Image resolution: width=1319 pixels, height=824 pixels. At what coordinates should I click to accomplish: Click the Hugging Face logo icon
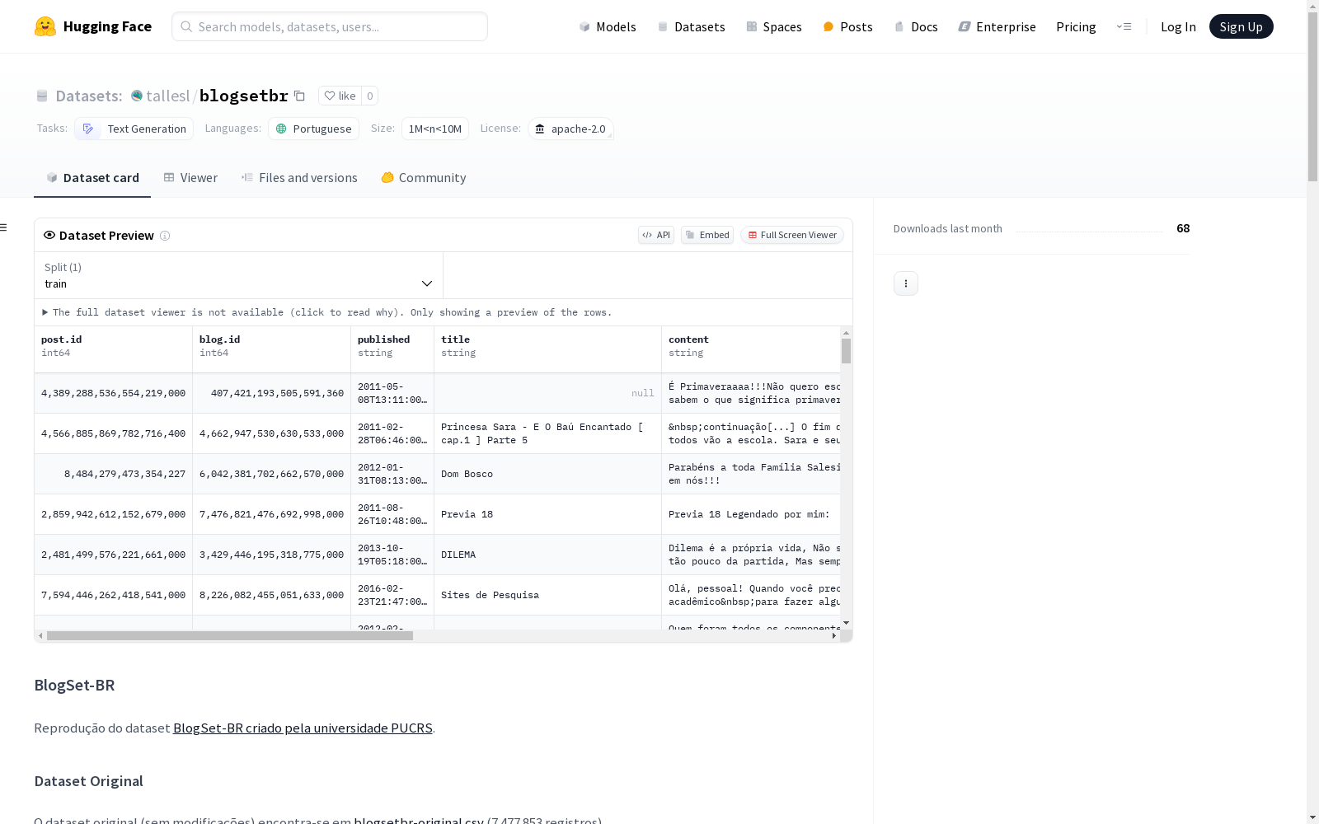point(45,26)
